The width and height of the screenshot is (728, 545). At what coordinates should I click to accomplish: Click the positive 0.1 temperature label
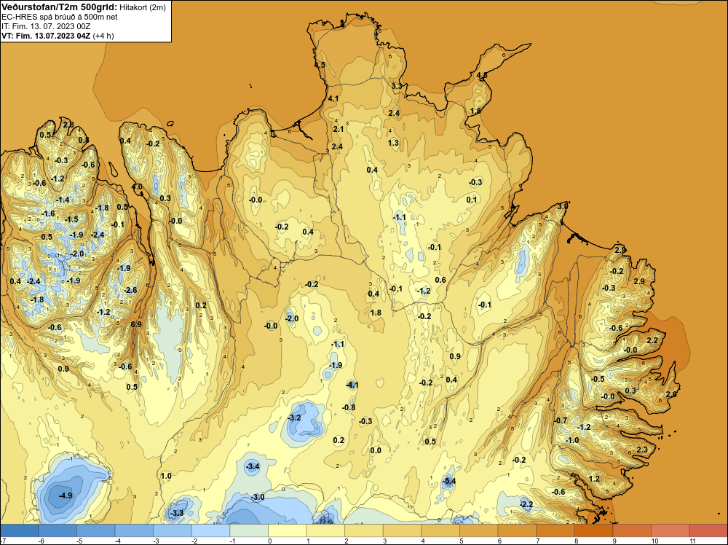[471, 200]
